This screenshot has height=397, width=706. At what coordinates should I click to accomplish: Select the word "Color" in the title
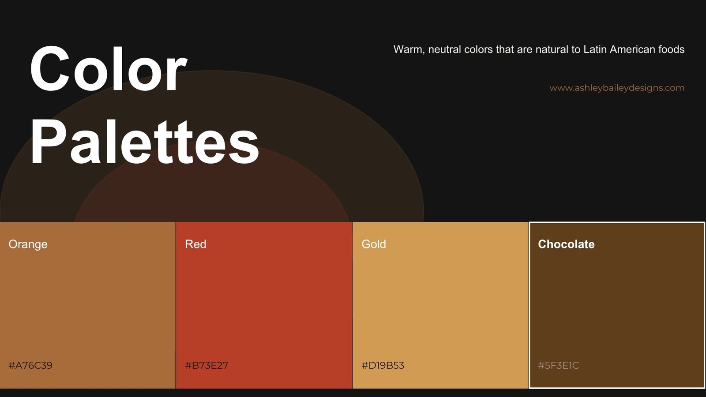point(108,69)
